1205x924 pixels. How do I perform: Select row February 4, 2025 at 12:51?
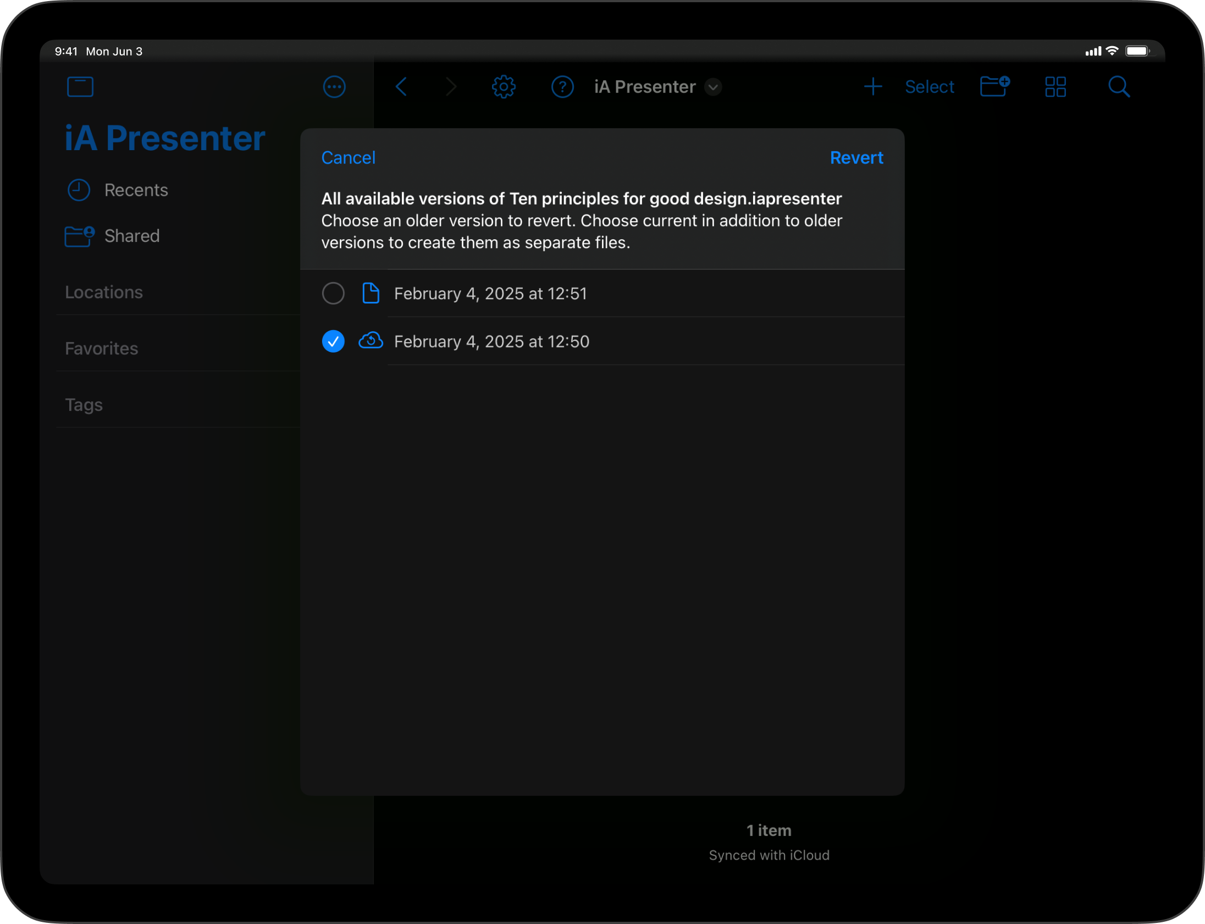pyautogui.click(x=602, y=294)
